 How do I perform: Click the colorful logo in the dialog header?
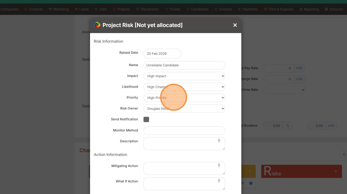coord(97,25)
